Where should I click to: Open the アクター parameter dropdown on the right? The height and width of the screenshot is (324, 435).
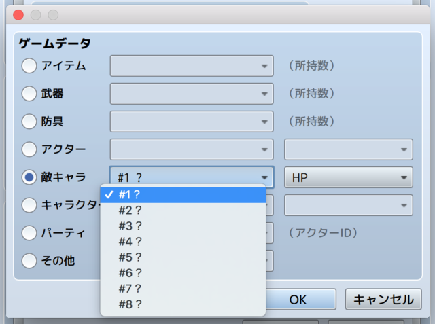[x=349, y=149]
